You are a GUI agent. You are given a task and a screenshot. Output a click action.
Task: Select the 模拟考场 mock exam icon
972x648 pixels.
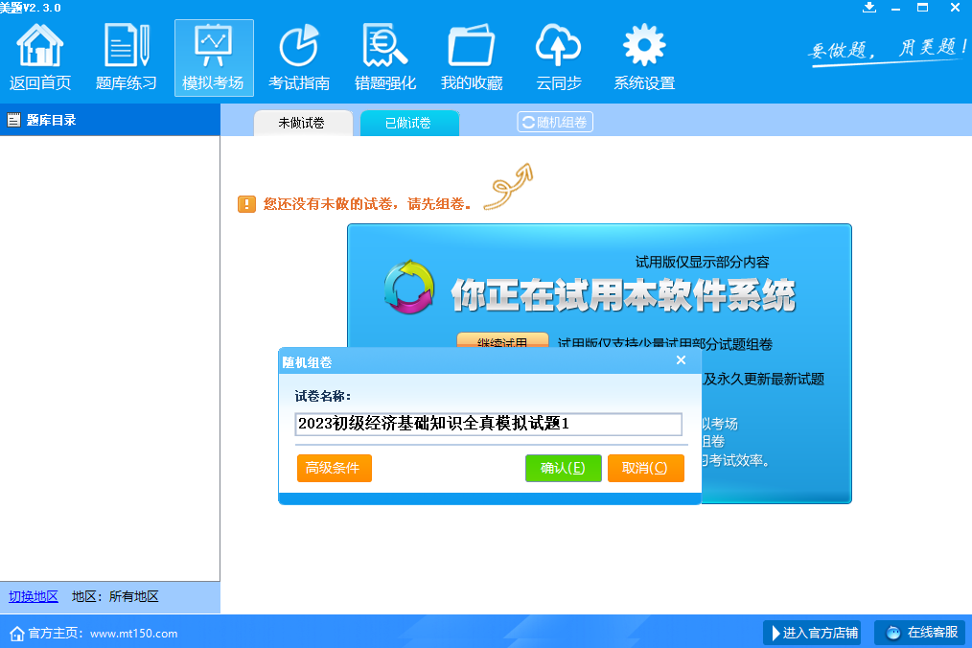214,58
